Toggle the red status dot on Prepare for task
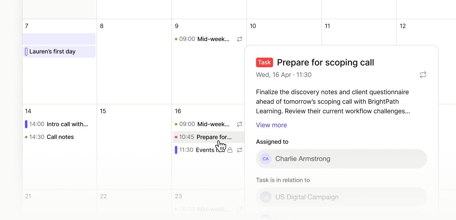 (x=176, y=137)
